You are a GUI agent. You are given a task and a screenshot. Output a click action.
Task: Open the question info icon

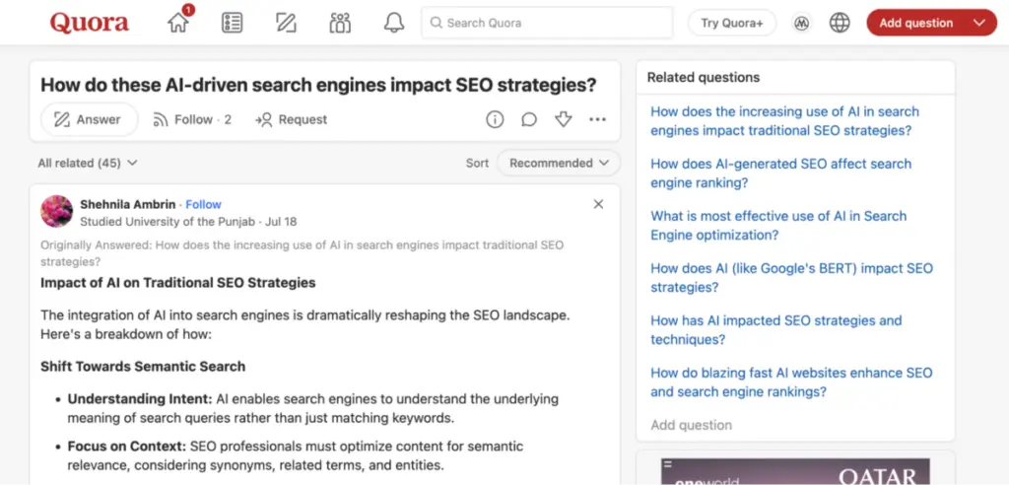click(x=495, y=119)
